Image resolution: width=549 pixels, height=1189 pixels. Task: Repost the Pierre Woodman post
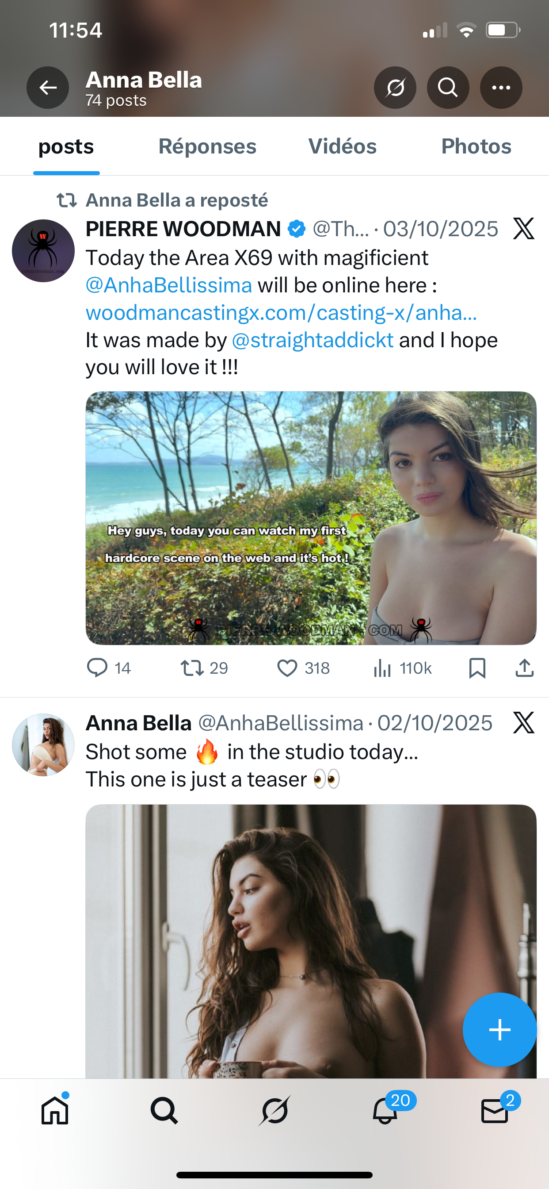point(192,668)
